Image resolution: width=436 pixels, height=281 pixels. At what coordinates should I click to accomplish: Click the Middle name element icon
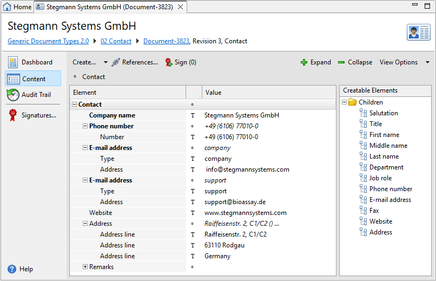(363, 146)
